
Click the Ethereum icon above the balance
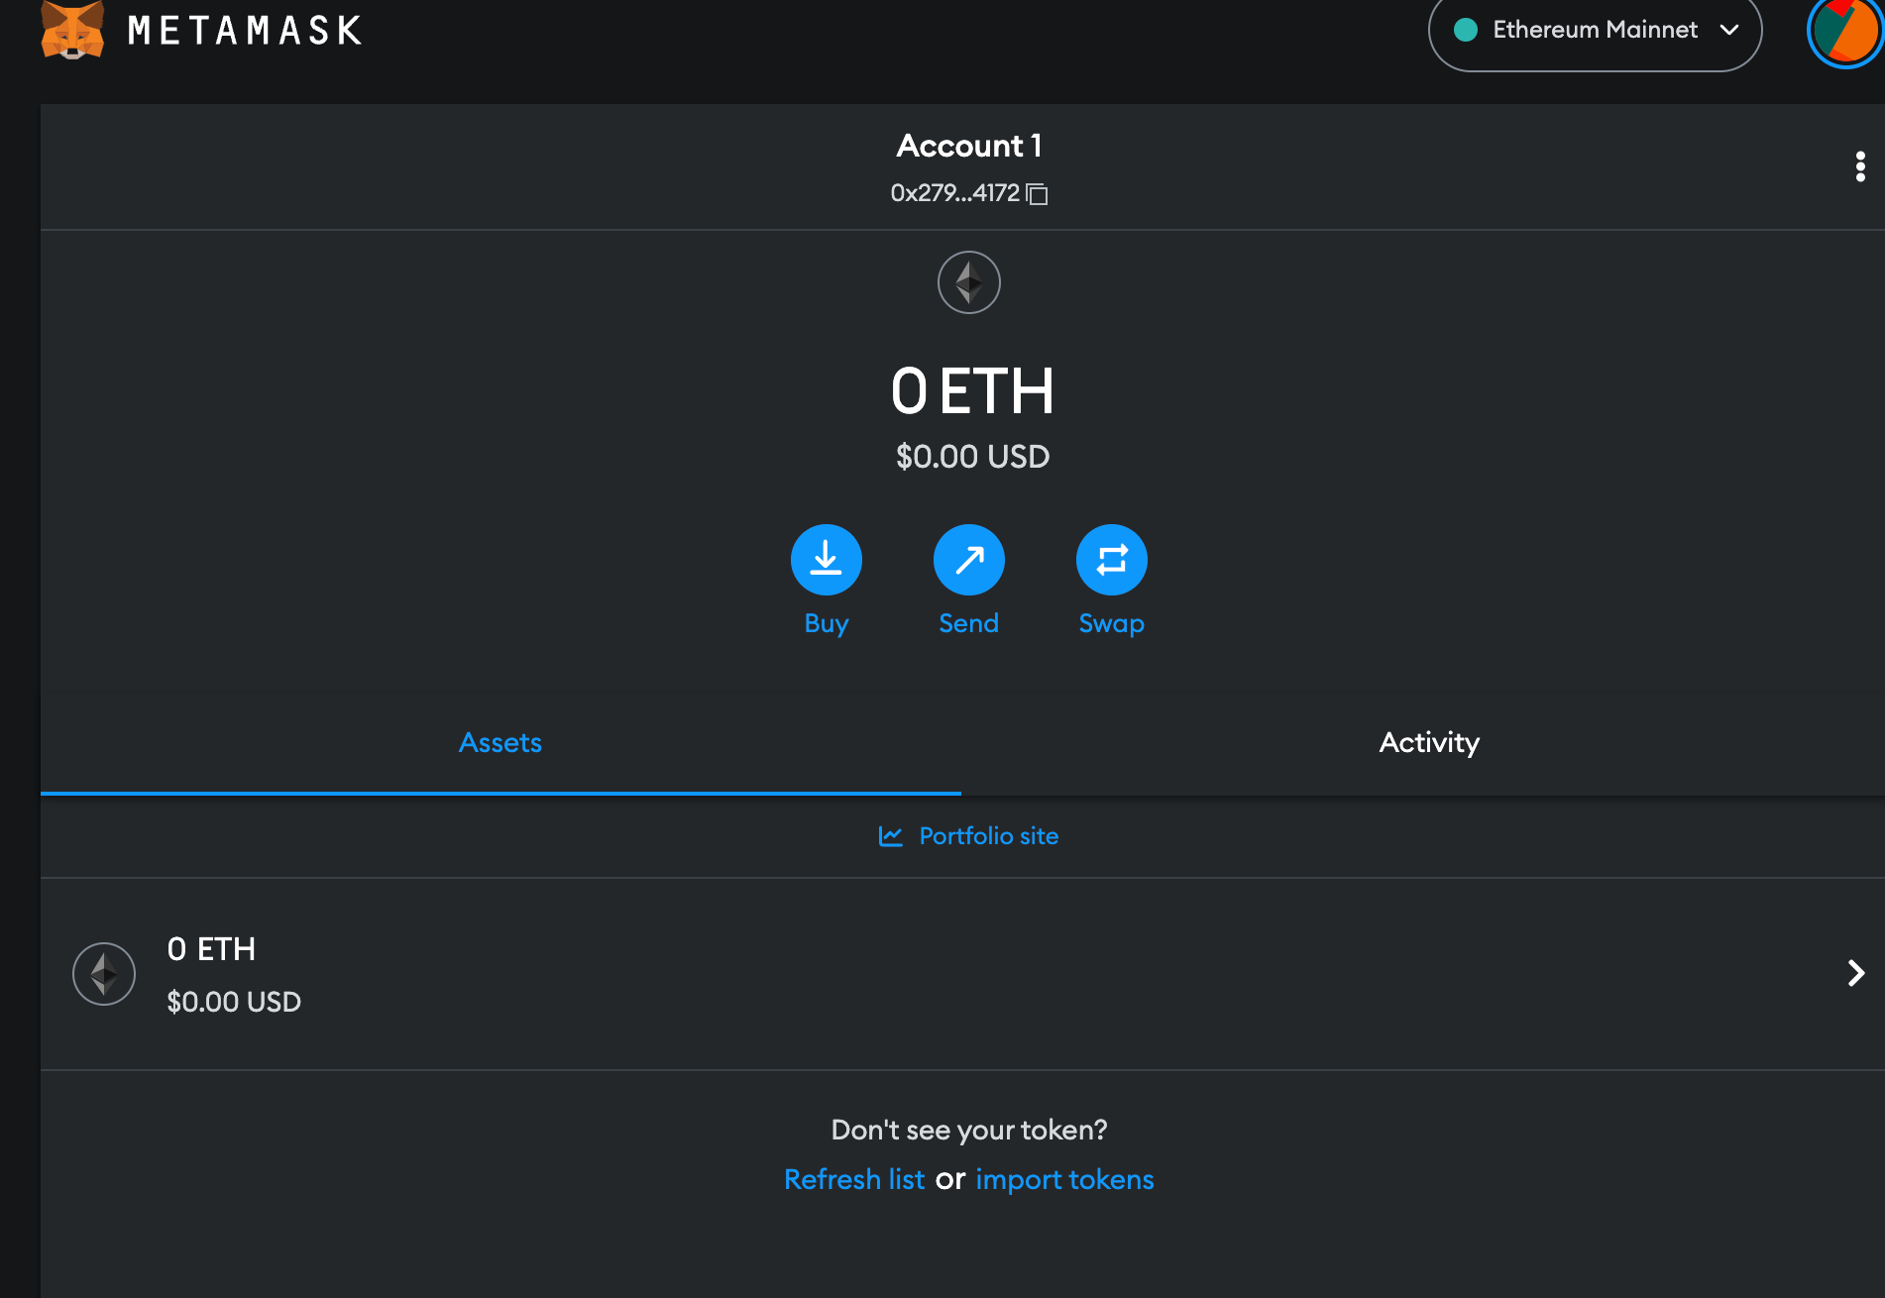[969, 282]
